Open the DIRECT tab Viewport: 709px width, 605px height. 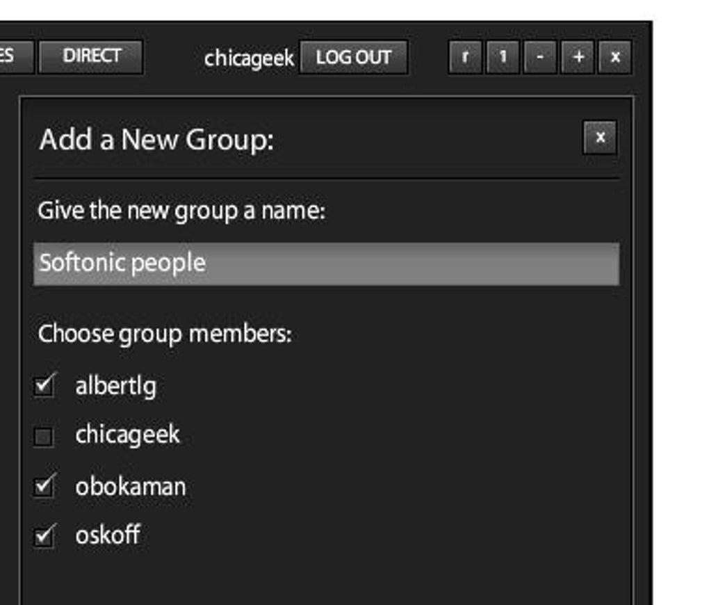(x=91, y=56)
